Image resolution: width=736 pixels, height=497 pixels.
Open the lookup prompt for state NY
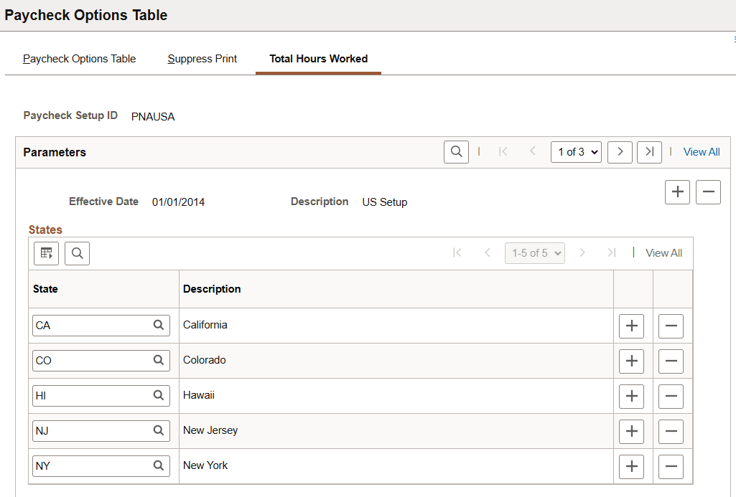[x=159, y=466]
